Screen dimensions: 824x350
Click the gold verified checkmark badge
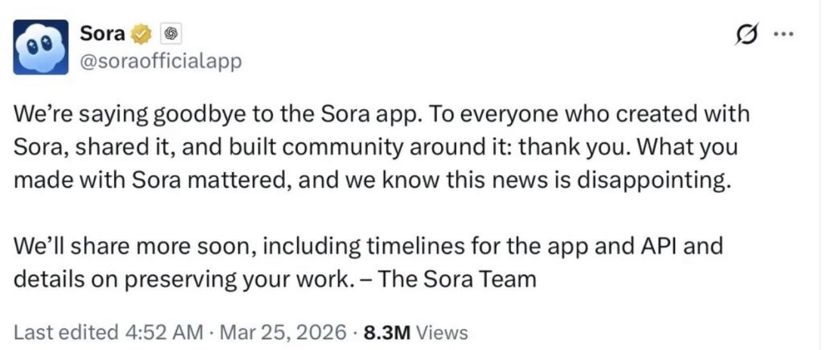pyautogui.click(x=141, y=34)
